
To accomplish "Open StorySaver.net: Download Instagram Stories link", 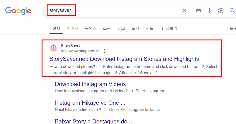I will 124,59.
